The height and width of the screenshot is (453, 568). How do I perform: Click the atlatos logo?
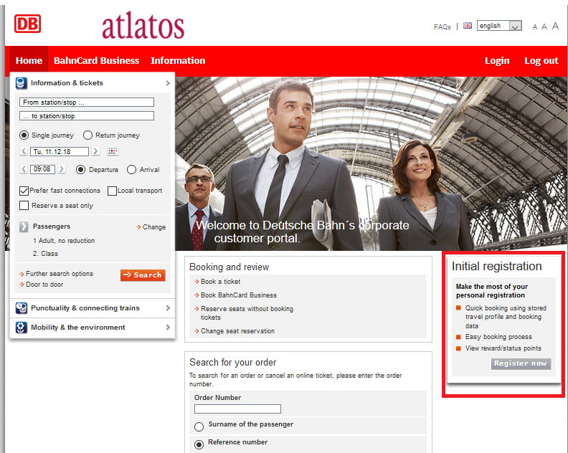click(x=143, y=26)
